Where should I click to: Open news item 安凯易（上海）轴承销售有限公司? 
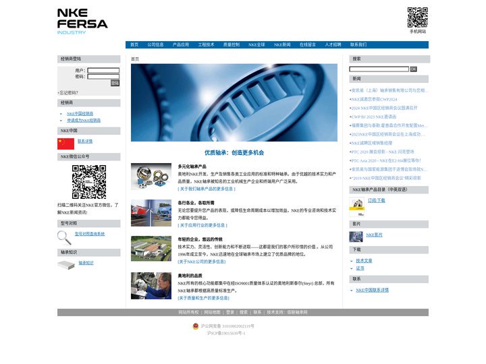389,90
